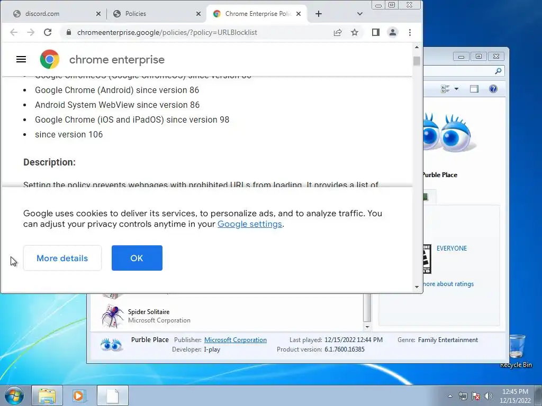Viewport: 542px width, 406px height.
Task: Show hidden system tray icons
Action: [x=450, y=396]
